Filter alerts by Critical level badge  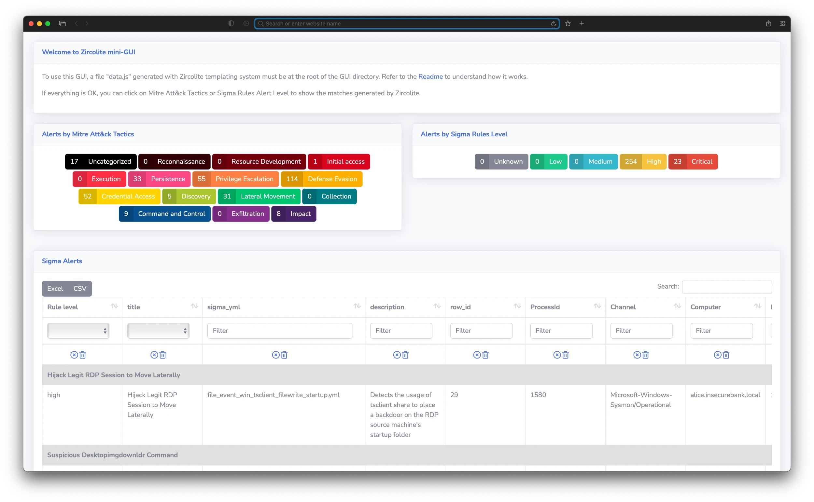click(693, 162)
